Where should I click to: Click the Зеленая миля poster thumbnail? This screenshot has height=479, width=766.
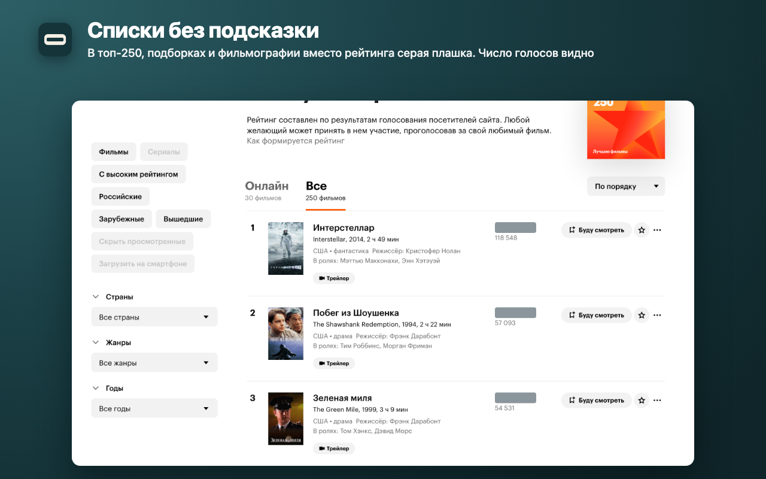tap(285, 419)
